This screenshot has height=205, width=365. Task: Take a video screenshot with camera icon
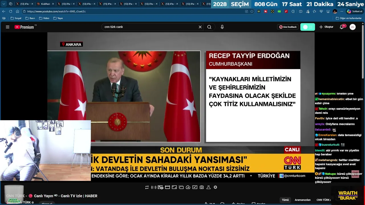coord(202,187)
